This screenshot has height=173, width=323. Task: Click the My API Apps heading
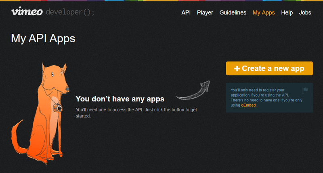pyautogui.click(x=43, y=39)
